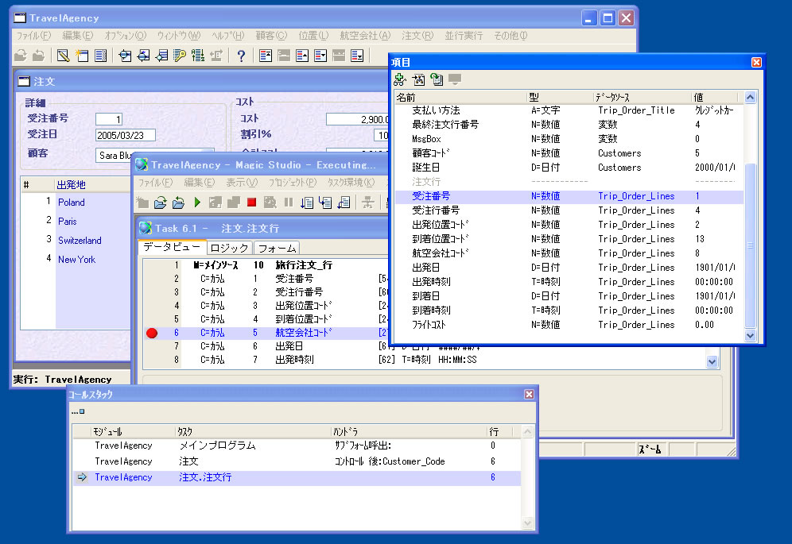The width and height of the screenshot is (792, 544).
Task: Click the straight down-arrow step icon in debugger toolbar
Action: 307,203
